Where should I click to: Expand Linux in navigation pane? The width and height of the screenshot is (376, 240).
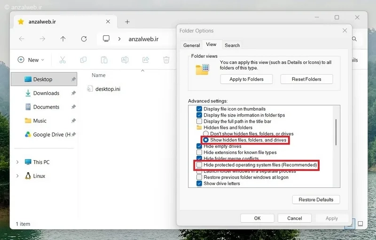point(17,176)
